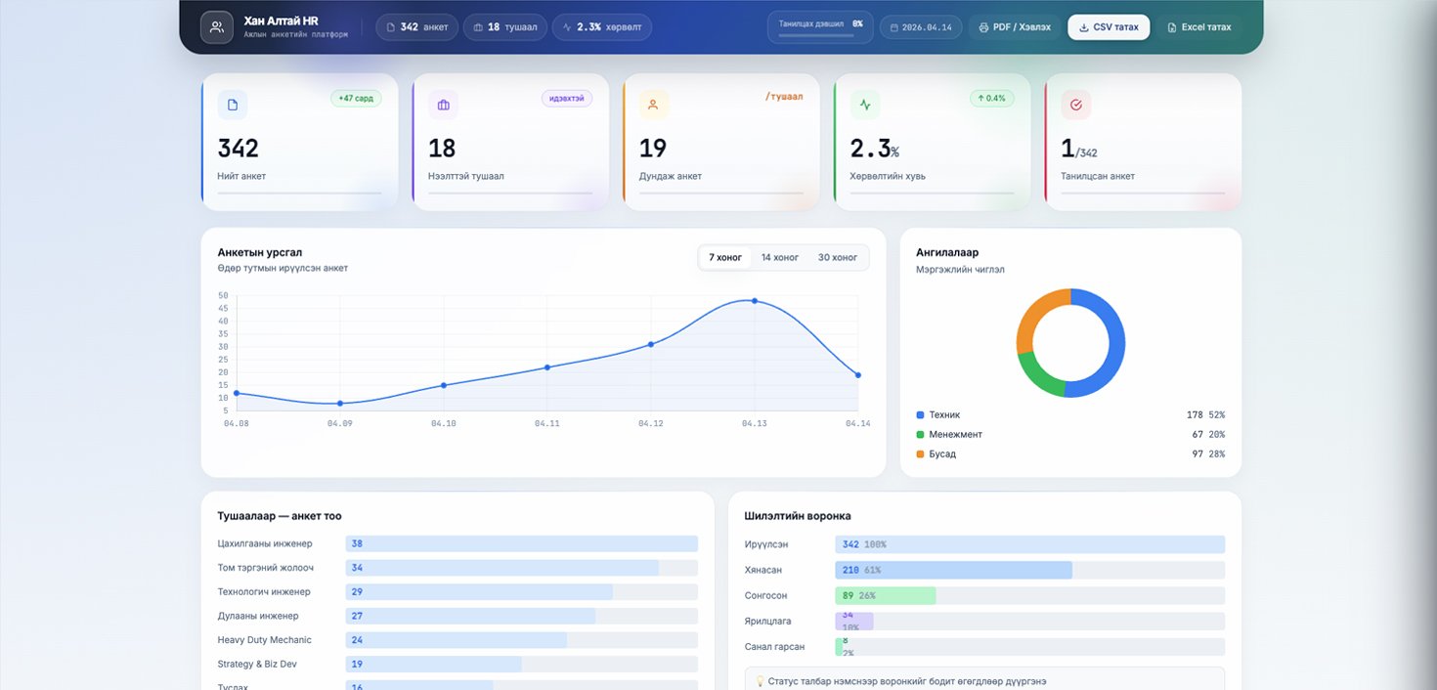Click the green donut chart segment

1036,375
